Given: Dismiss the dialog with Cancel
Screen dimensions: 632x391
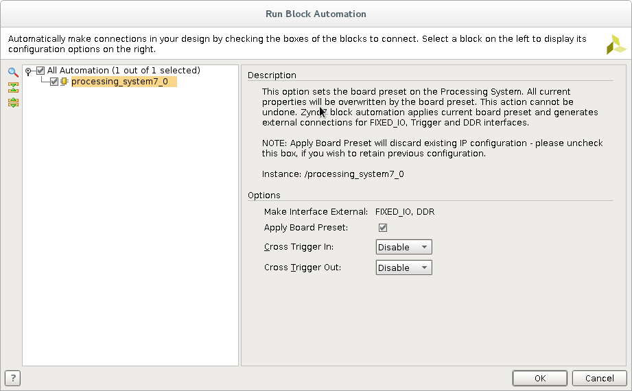Looking at the screenshot, I should coord(599,378).
